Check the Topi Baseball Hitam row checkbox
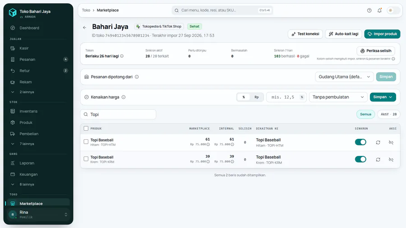The height and width of the screenshot is (228, 406). point(86,141)
